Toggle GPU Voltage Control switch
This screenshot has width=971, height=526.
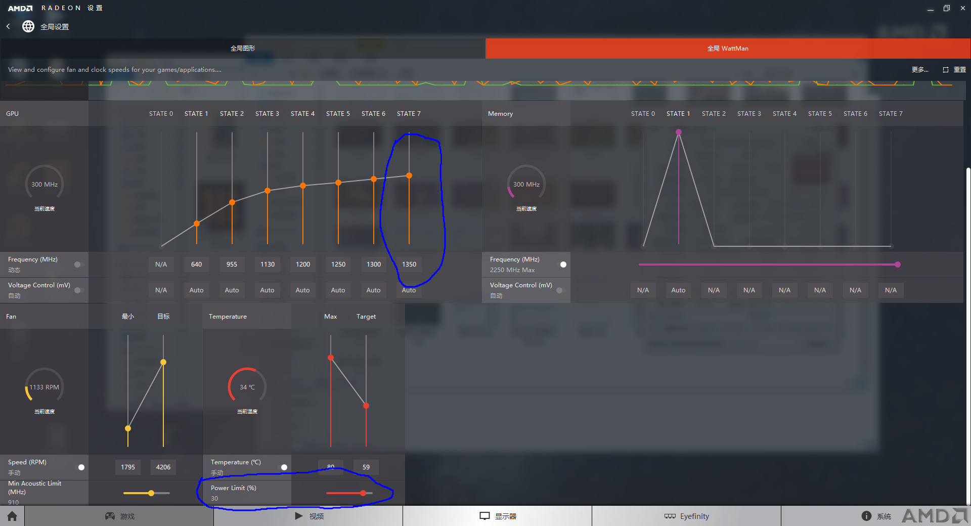pyautogui.click(x=79, y=290)
